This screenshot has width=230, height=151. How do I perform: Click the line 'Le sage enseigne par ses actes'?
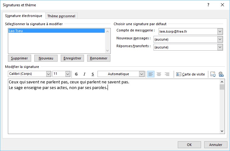(58, 88)
